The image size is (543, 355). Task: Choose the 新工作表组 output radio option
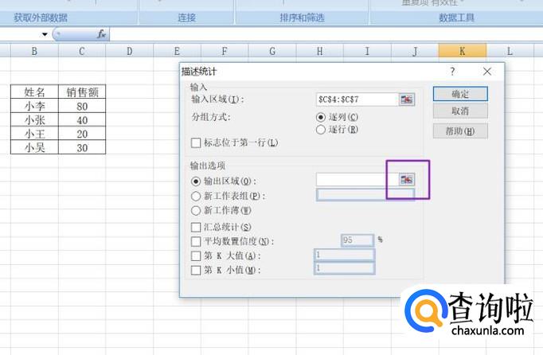(196, 195)
